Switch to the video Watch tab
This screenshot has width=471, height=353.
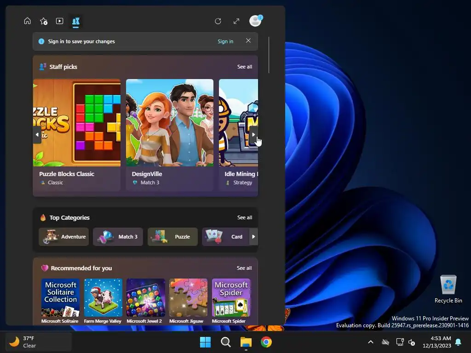tap(59, 21)
